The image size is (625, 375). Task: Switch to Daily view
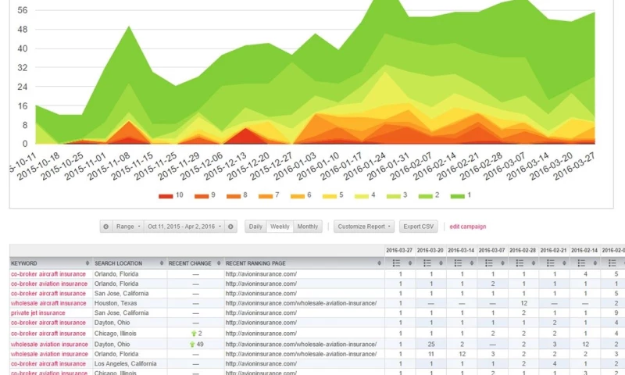pyautogui.click(x=255, y=227)
